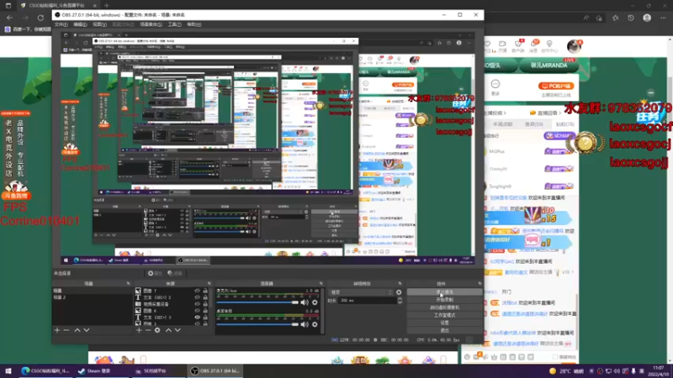Viewport: 673px width, 378px height.
Task: Pop out the 来源 dock panel
Action: 209,284
